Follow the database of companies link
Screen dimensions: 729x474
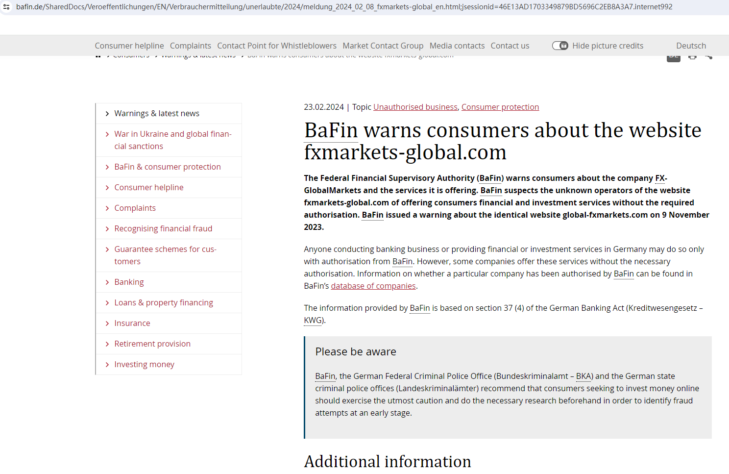click(373, 286)
